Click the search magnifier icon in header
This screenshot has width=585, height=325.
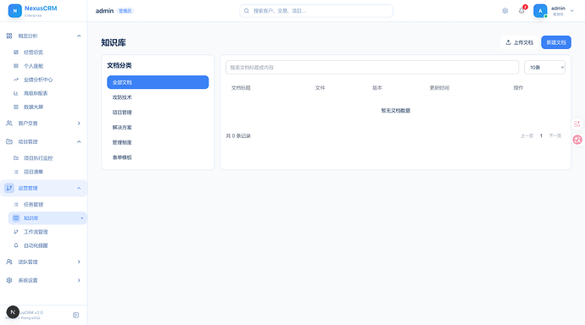tap(246, 11)
